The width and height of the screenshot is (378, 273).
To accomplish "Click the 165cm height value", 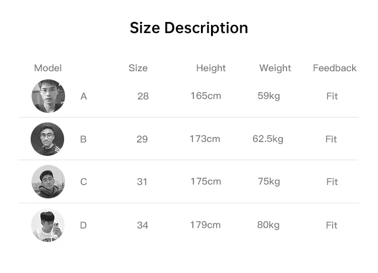I will [206, 96].
